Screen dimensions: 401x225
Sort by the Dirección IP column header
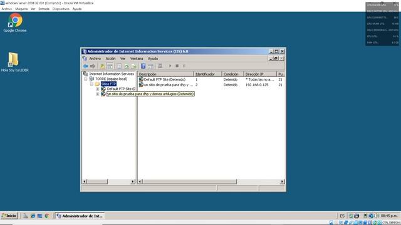tap(260, 74)
